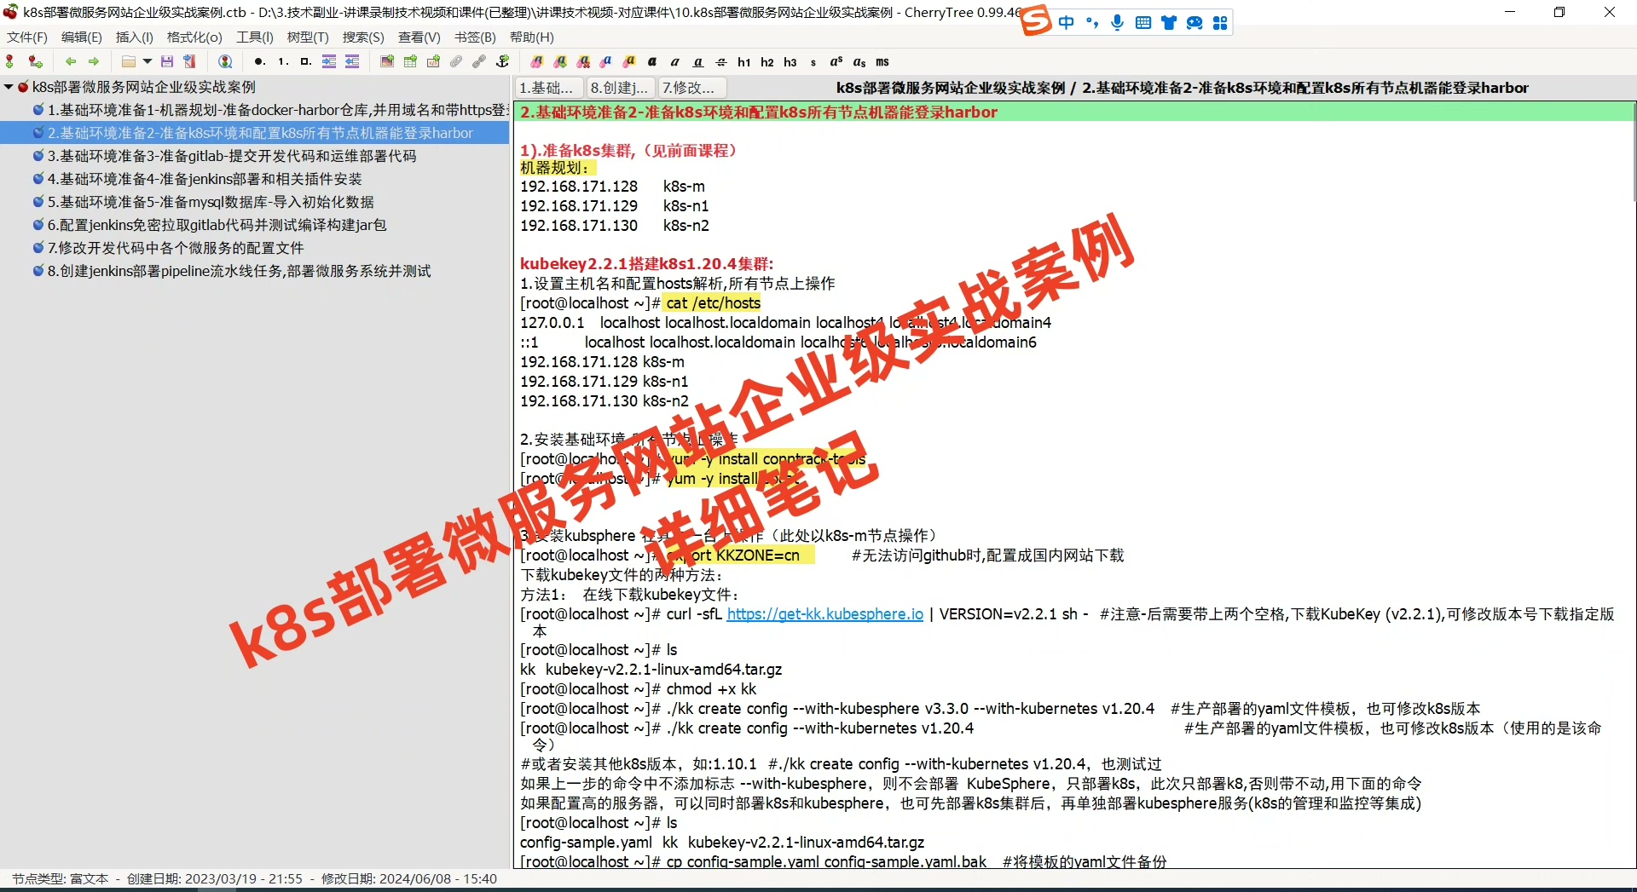1637x892 pixels.
Task: Open the 树型(T) menu
Action: click(x=308, y=37)
